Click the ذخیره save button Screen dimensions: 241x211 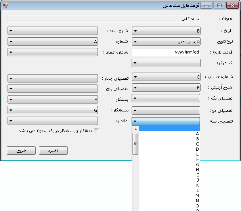tap(53, 151)
